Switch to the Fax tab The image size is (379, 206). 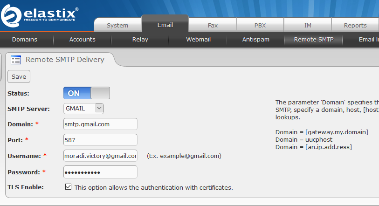213,25
